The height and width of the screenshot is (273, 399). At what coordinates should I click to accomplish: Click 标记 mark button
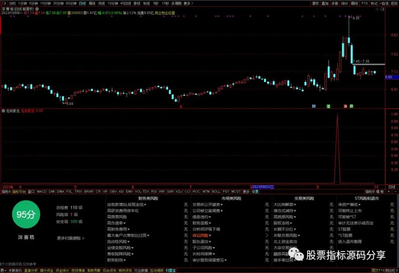374,3
